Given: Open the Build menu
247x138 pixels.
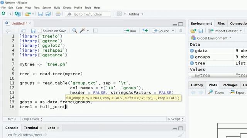Looking at the screenshot, I should tap(57, 8).
